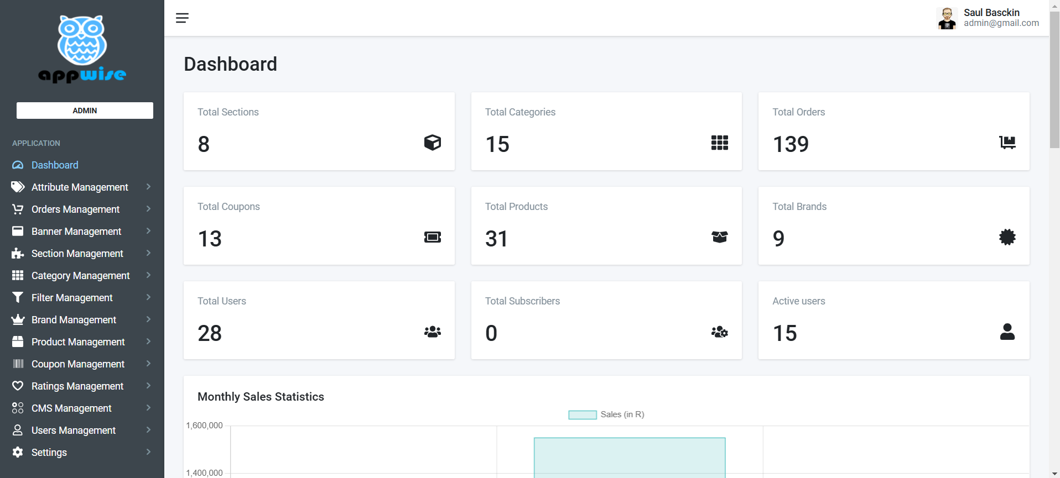The height and width of the screenshot is (478, 1060).
Task: Expand Orders Management chevron
Action: [148, 209]
